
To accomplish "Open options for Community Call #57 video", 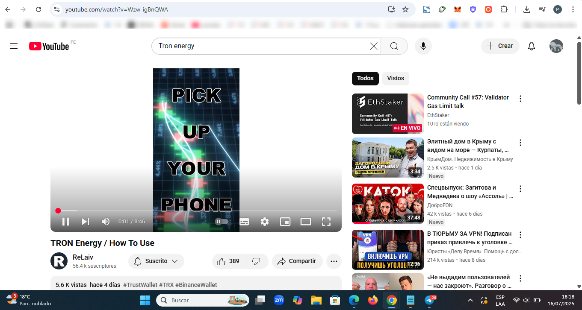I will point(520,99).
